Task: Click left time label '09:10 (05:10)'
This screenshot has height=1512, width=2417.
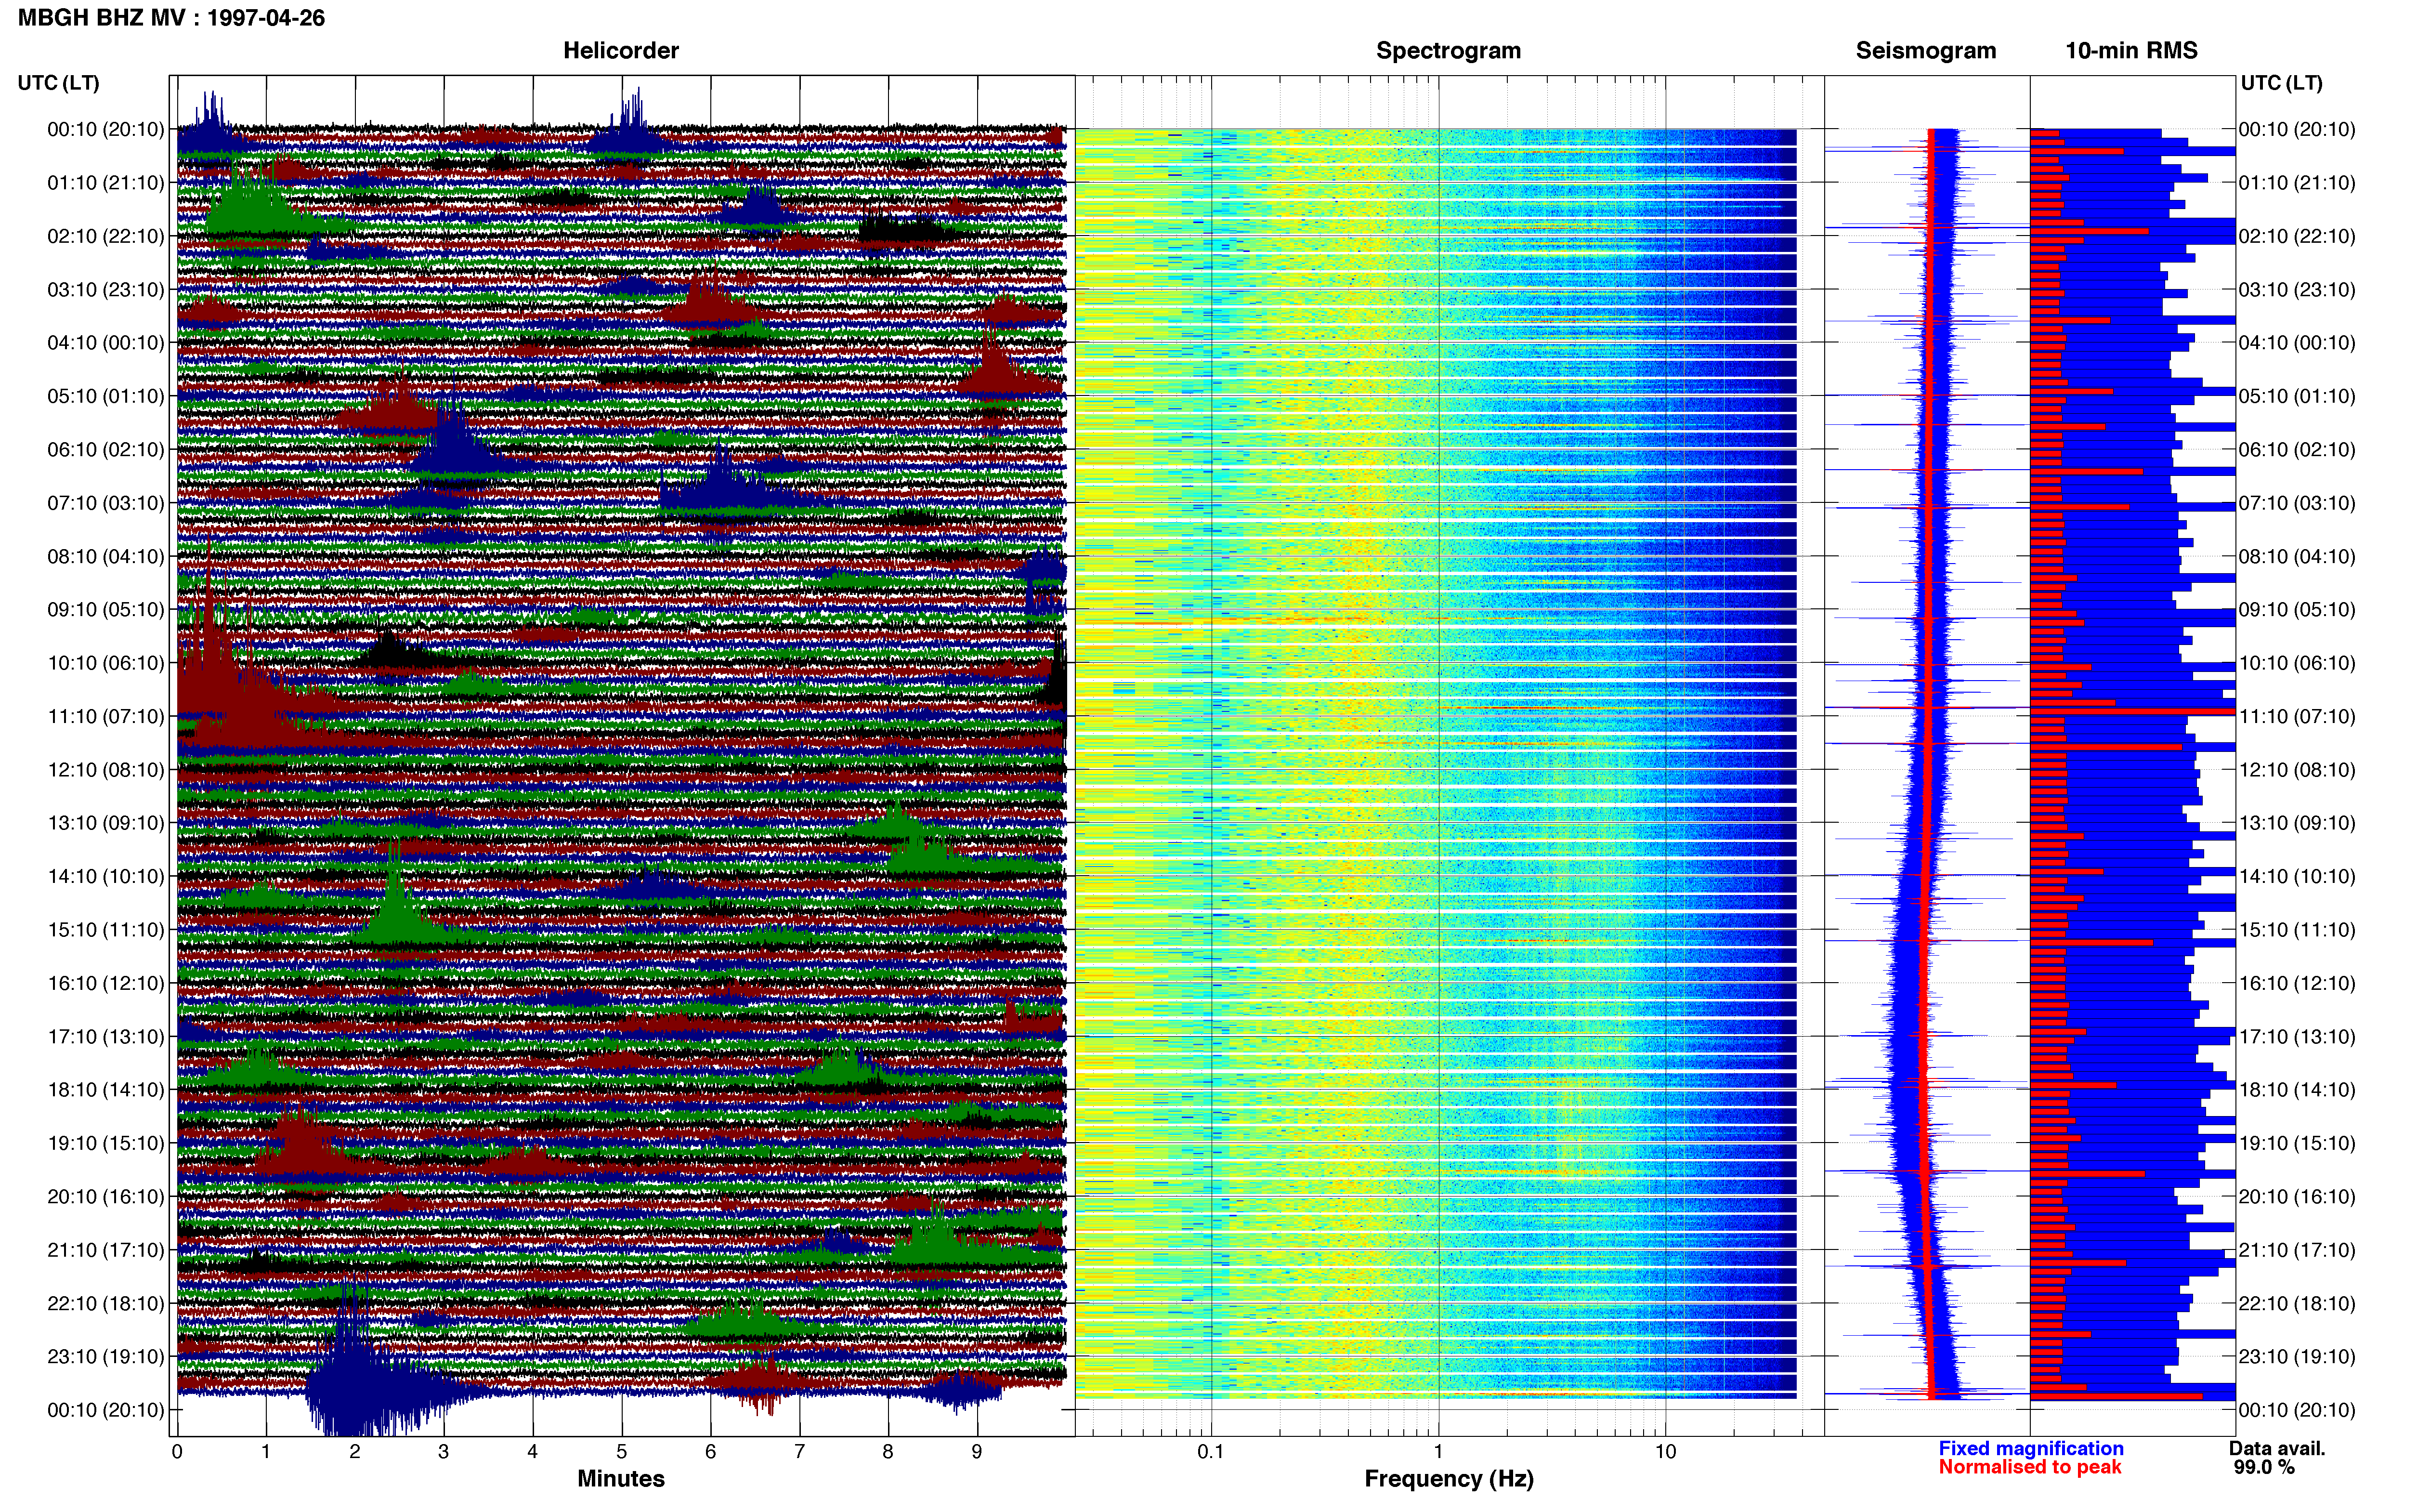Action: 106,610
